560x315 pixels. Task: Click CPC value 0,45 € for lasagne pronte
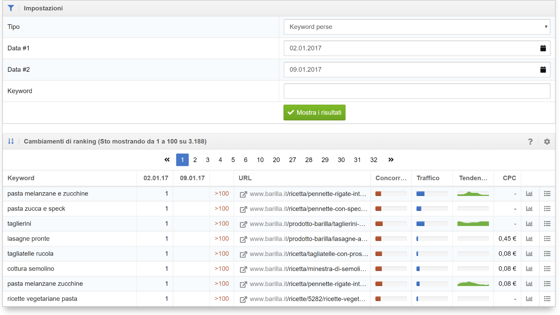(507, 238)
